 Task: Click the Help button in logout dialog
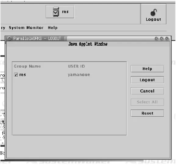click(147, 69)
